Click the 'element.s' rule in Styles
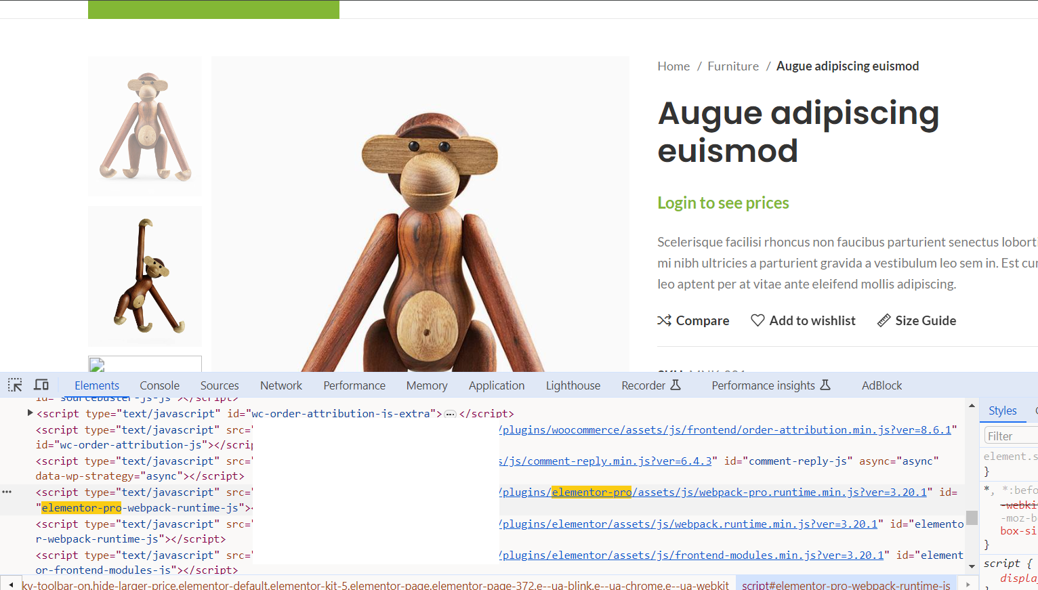This screenshot has height=590, width=1038. point(1010,457)
